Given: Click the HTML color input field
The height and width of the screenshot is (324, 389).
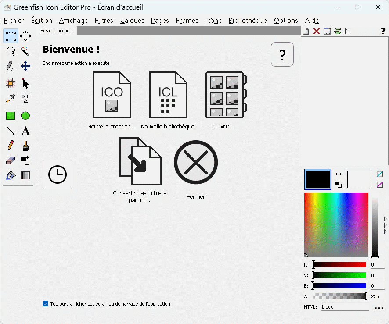Looking at the screenshot, I should click(x=345, y=307).
